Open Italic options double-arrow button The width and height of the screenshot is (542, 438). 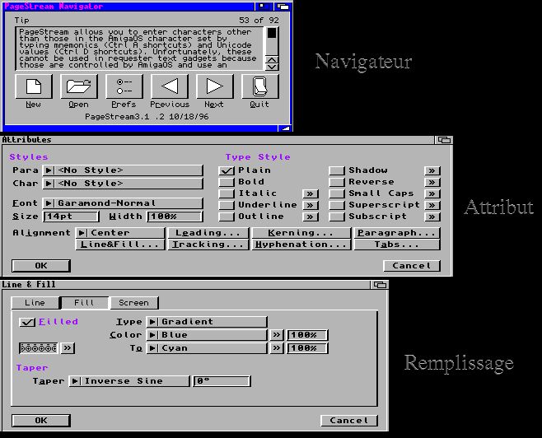311,193
